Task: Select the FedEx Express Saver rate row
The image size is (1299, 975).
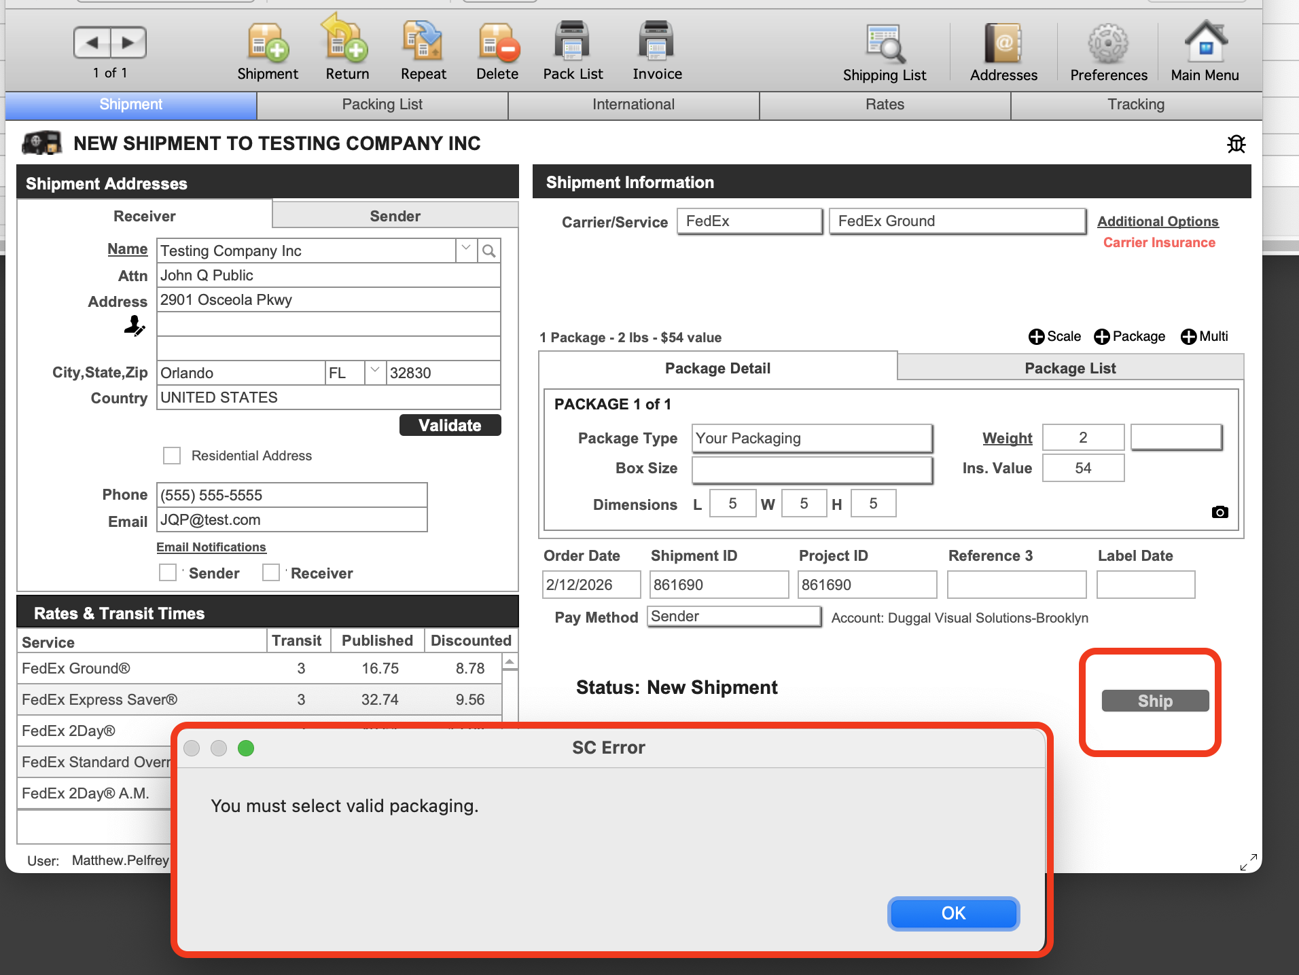Action: 260,699
